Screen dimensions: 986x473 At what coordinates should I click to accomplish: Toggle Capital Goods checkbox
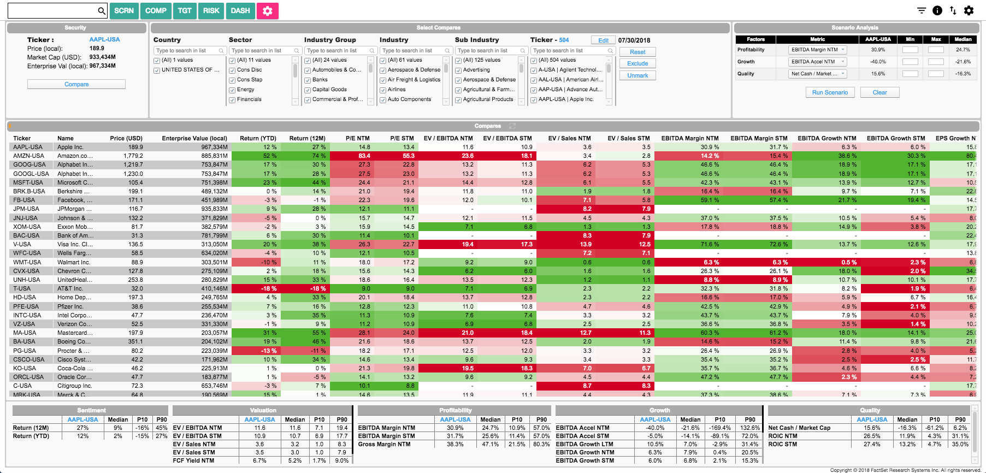tap(308, 90)
